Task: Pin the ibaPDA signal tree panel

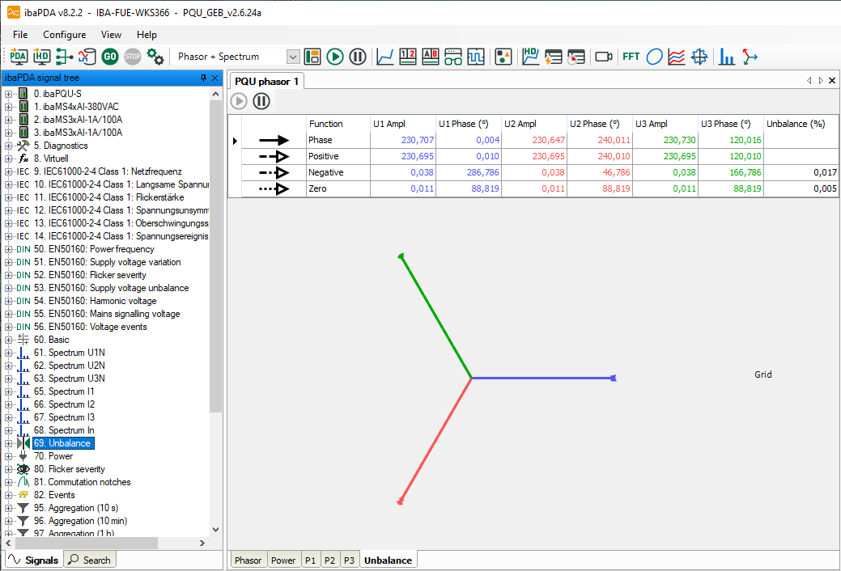Action: pyautogui.click(x=203, y=78)
